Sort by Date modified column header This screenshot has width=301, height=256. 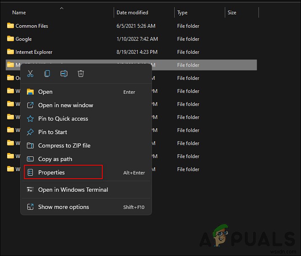point(132,13)
